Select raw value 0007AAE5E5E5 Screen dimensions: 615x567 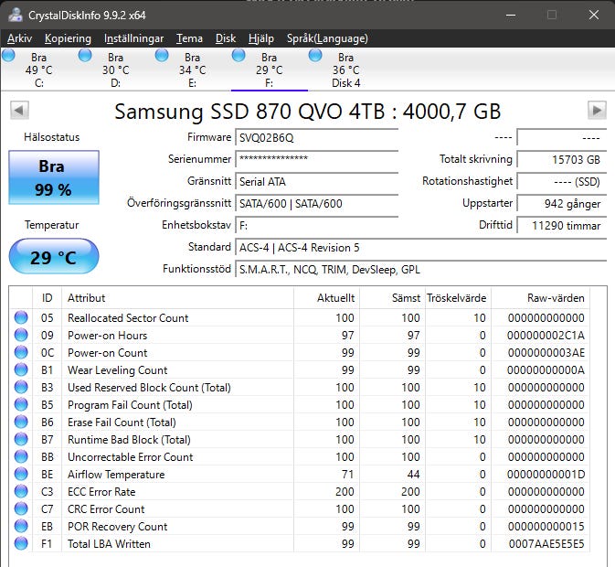pyautogui.click(x=546, y=544)
